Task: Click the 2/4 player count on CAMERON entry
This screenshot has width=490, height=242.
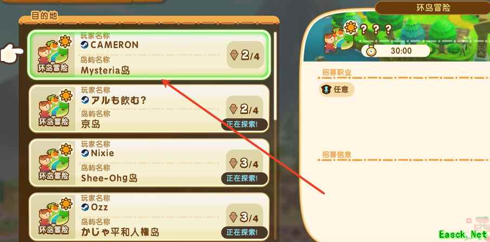Action: coord(246,55)
